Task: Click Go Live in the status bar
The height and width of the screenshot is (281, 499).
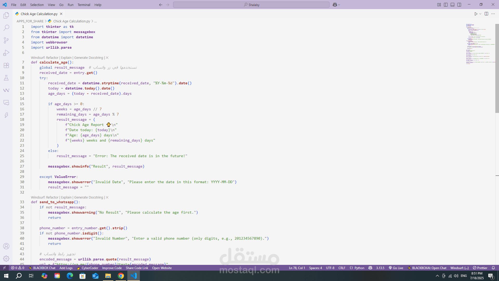Action: click(396, 268)
